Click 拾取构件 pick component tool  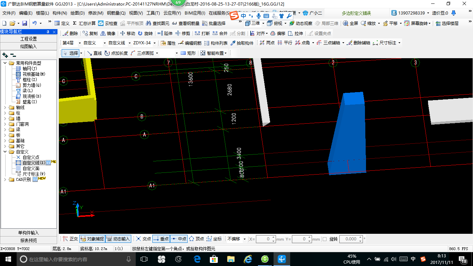click(x=242, y=43)
